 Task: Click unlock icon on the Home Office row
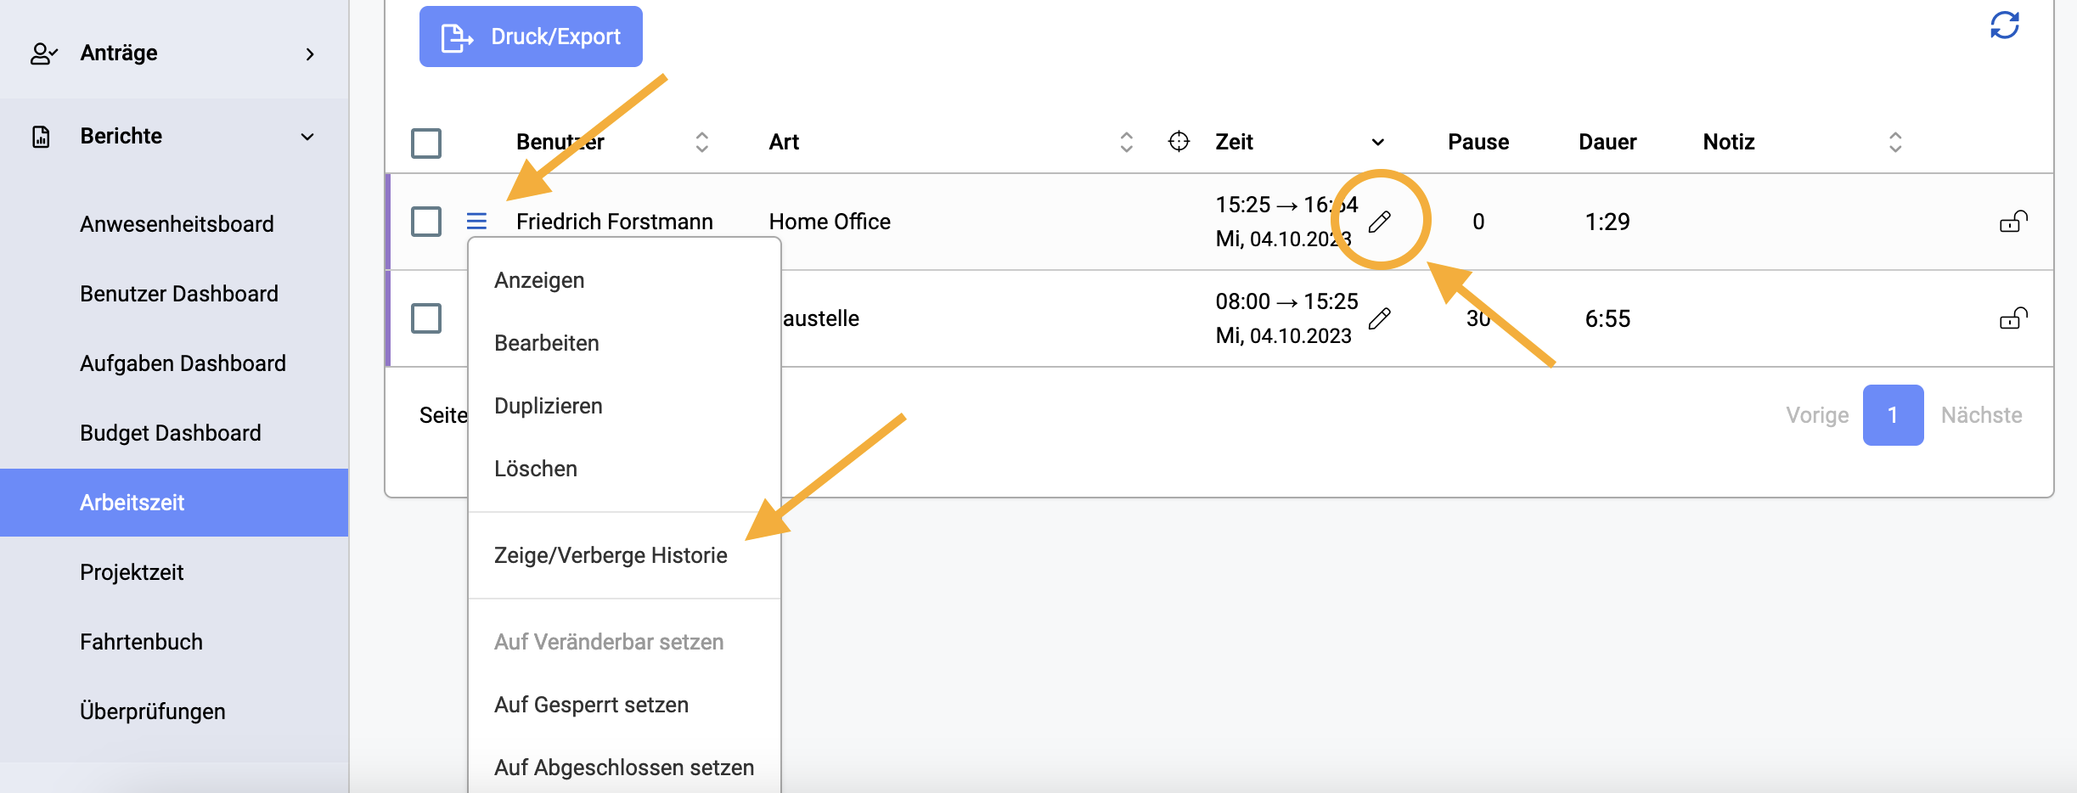2013,222
